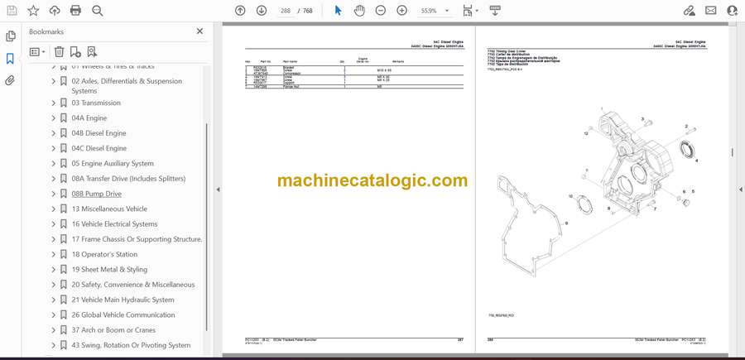Expand the right tools pane arrow
Image resolution: width=745 pixels, height=360 pixels.
pyautogui.click(x=740, y=190)
